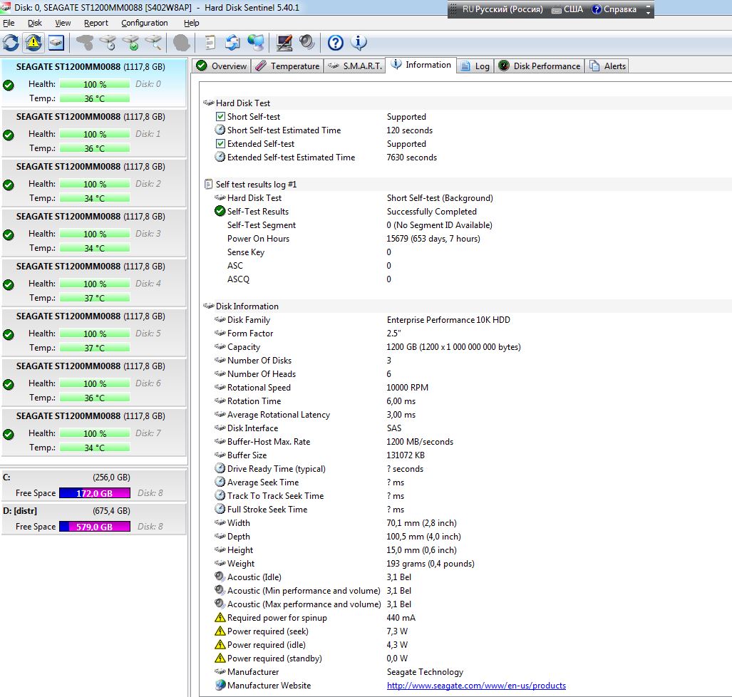
Task: Click the globe and monitor network icon
Action: click(x=255, y=43)
